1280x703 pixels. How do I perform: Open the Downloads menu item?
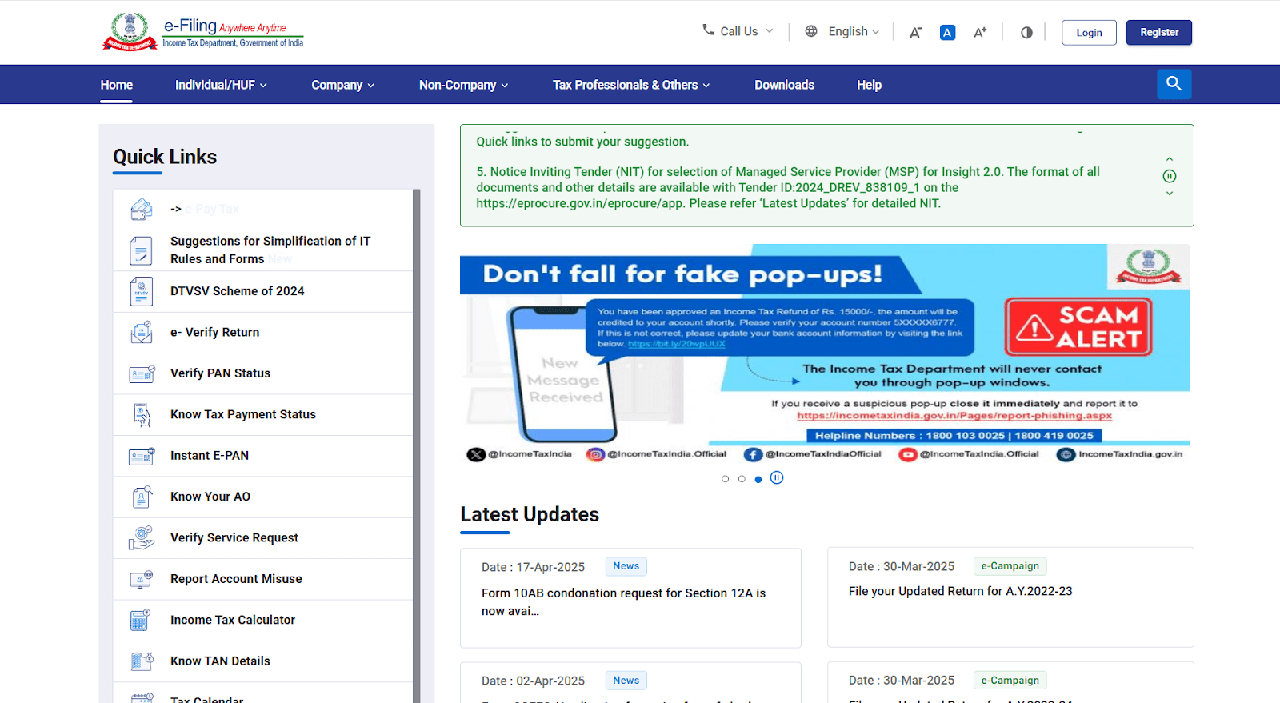point(784,85)
